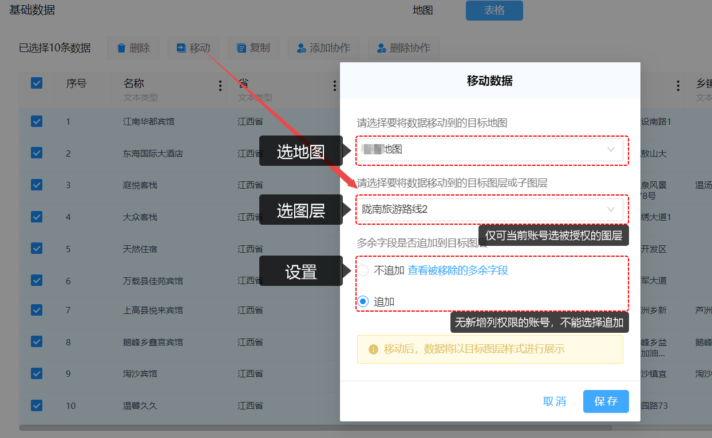Switch to the 地图 tab

(423, 10)
